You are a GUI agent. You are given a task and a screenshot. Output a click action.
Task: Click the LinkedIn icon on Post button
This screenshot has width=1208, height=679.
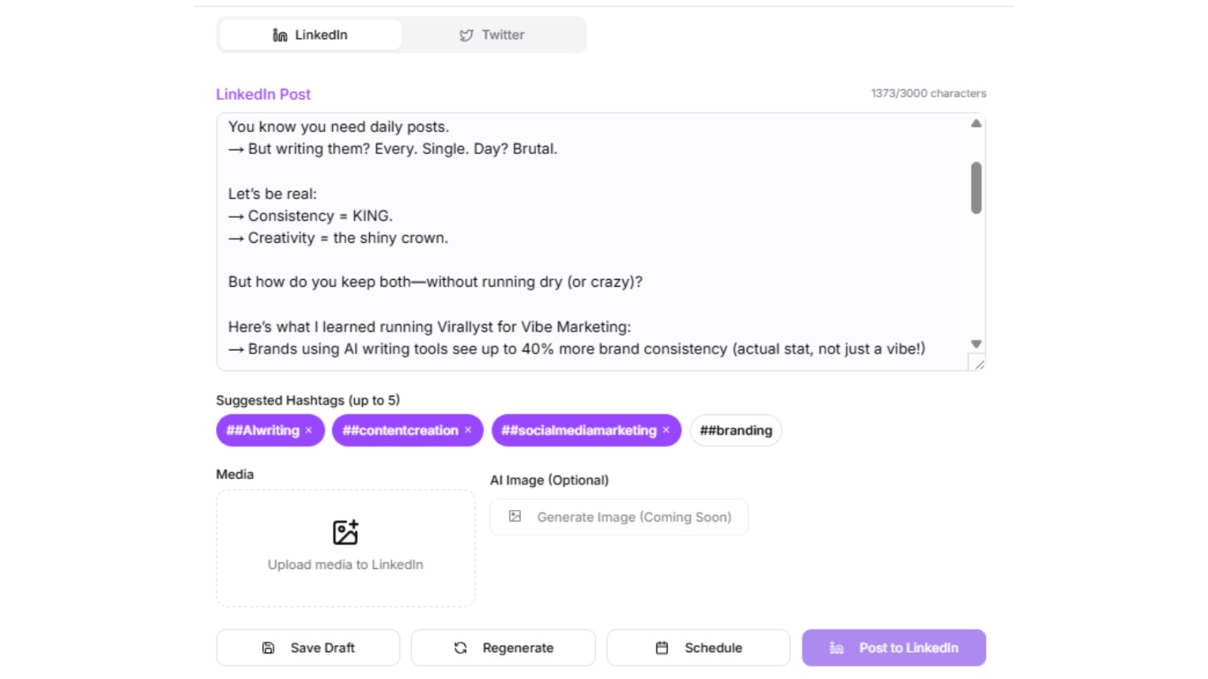837,647
